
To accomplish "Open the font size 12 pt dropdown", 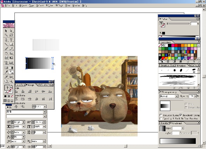I will click(24, 122).
